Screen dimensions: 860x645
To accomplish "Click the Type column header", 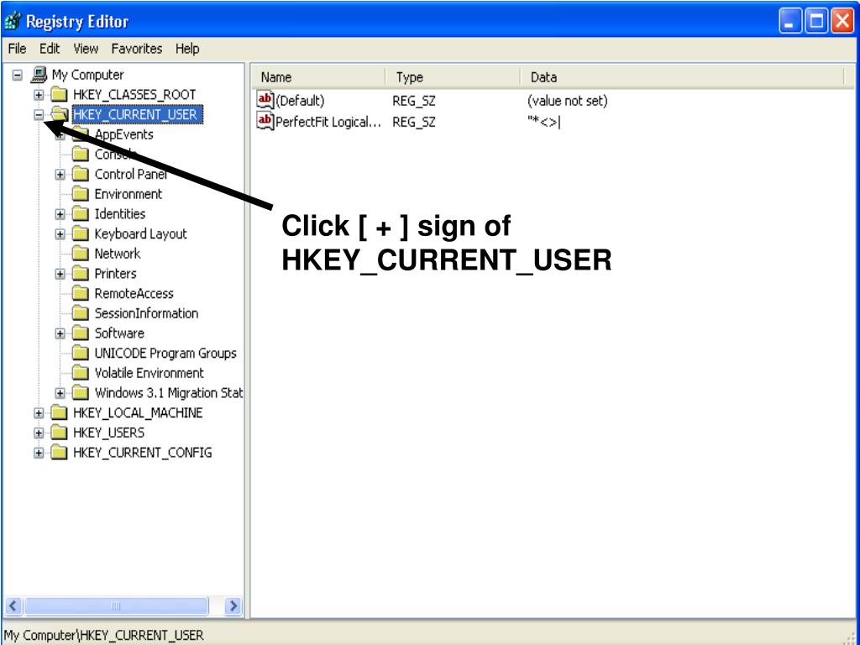I will pos(453,77).
